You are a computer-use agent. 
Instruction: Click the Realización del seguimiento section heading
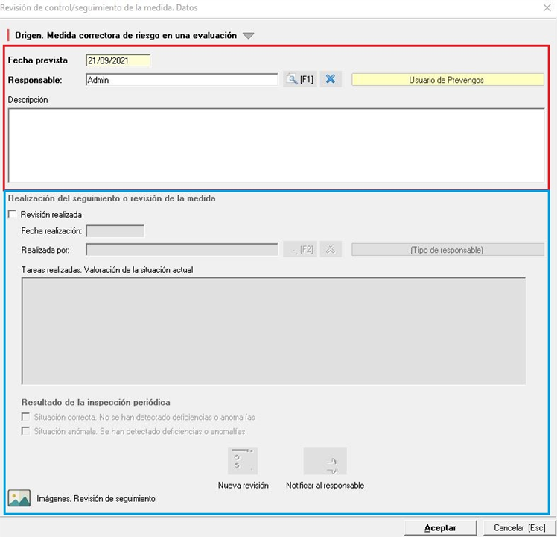[x=112, y=198]
